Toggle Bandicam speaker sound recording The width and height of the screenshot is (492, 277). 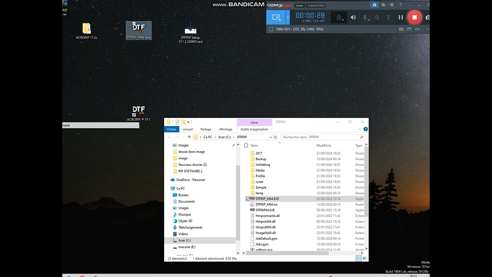[x=353, y=17]
